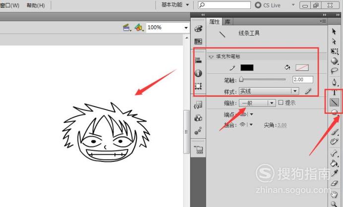
Task: Open the 帮助(H) menu
Action: [x=36, y=5]
